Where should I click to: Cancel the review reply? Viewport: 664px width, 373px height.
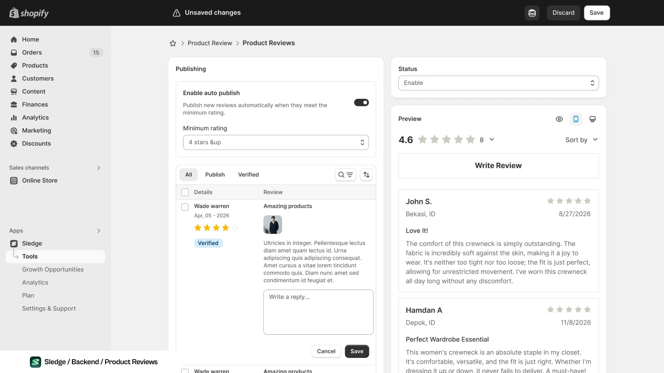click(x=326, y=352)
